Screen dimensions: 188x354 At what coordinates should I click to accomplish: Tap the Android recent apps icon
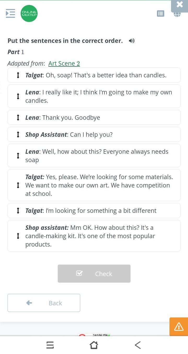point(50,345)
